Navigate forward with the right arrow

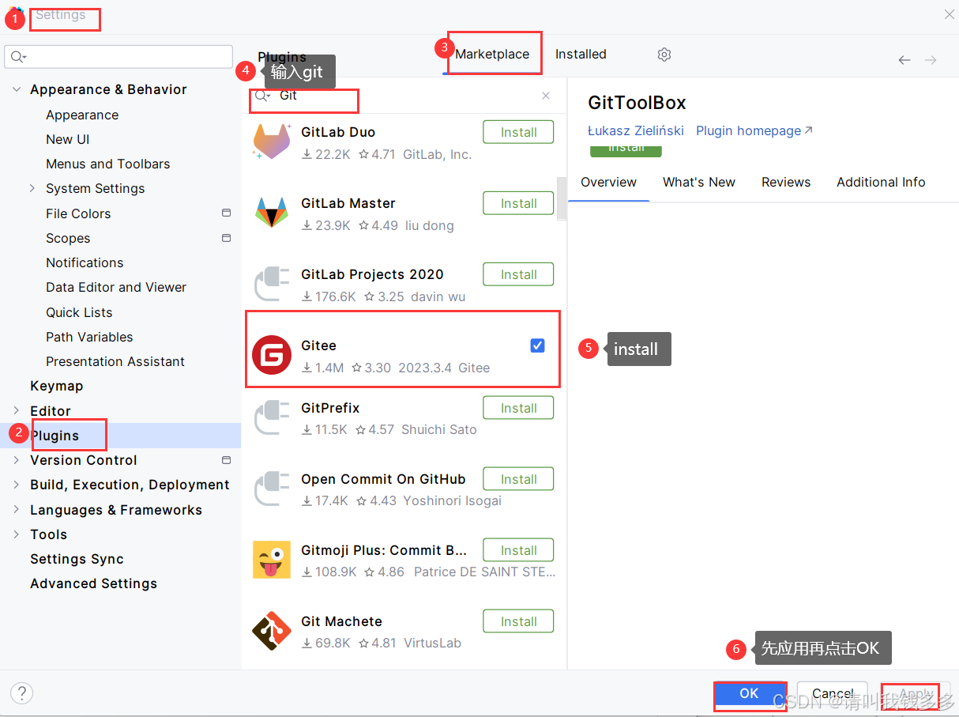(931, 60)
